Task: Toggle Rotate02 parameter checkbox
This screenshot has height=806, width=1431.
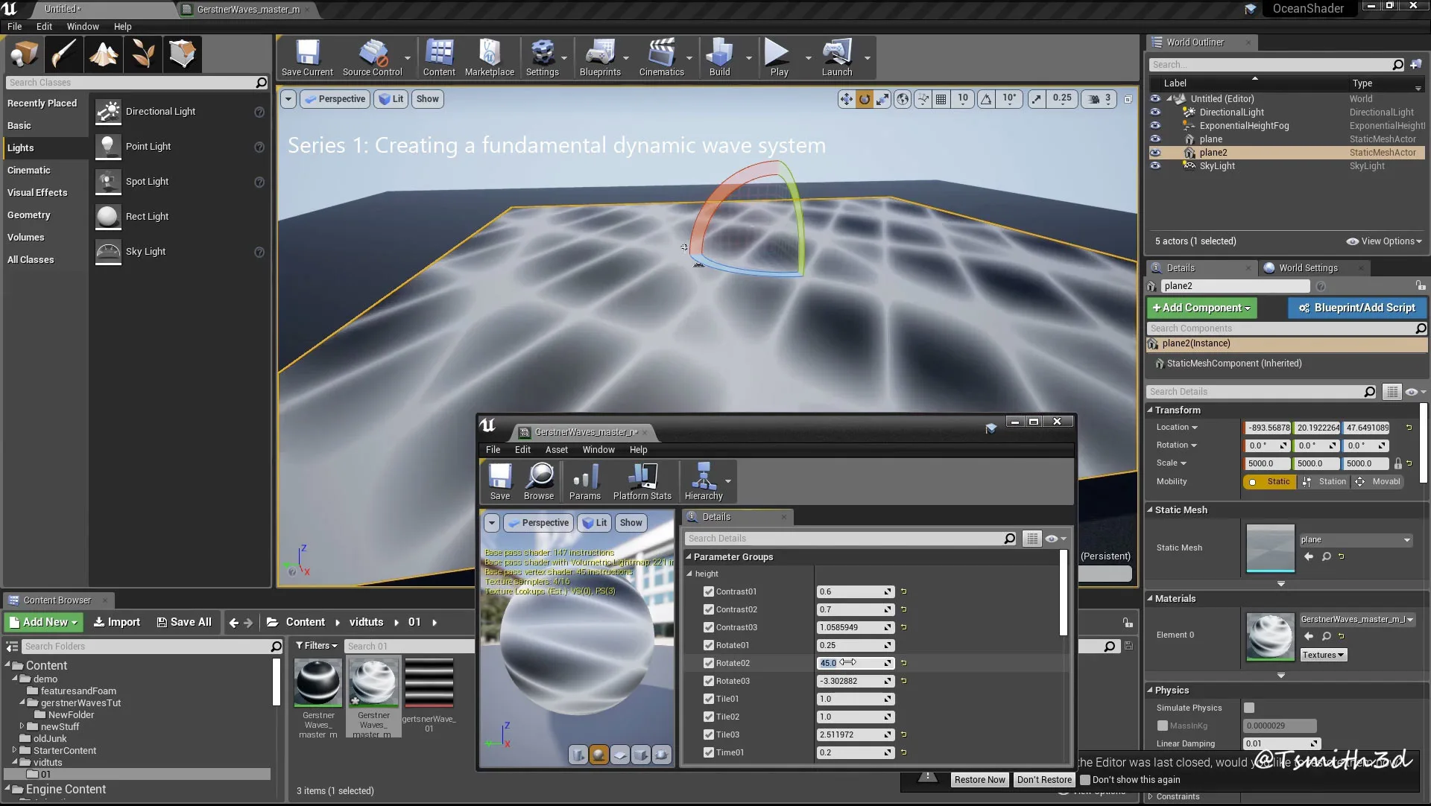Action: coord(709,663)
